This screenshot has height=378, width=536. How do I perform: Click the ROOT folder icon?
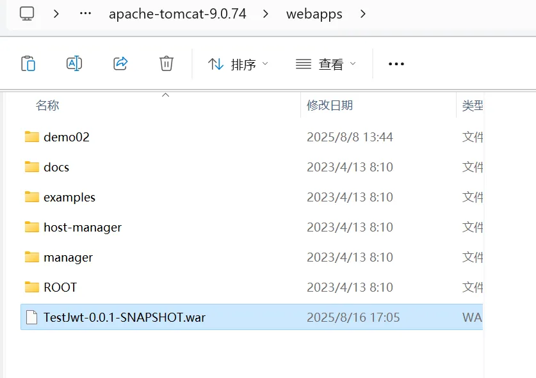(x=32, y=287)
